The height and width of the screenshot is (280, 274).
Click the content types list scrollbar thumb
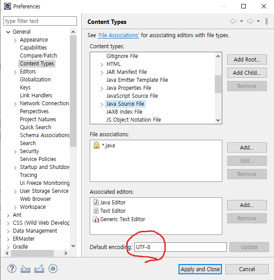click(218, 84)
